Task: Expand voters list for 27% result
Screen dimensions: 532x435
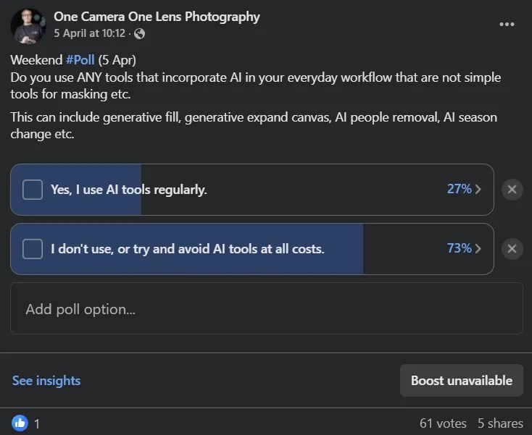Action: tap(464, 190)
